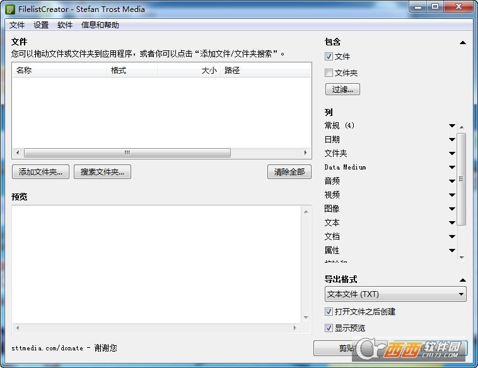Click the preview pane scroll-up arrow
This screenshot has height=368, width=478.
pos(306,212)
